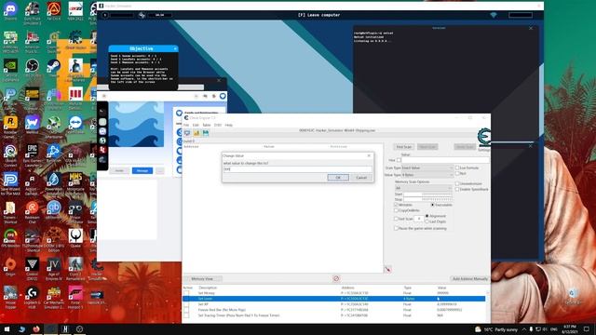Image resolution: width=596 pixels, height=335 pixels.
Task: Click the save floppy icon in Cheat Engine
Action: tap(206, 133)
